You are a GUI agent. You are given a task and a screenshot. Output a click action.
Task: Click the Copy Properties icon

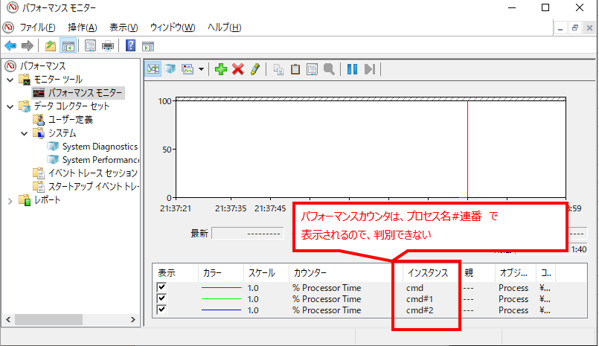(278, 69)
